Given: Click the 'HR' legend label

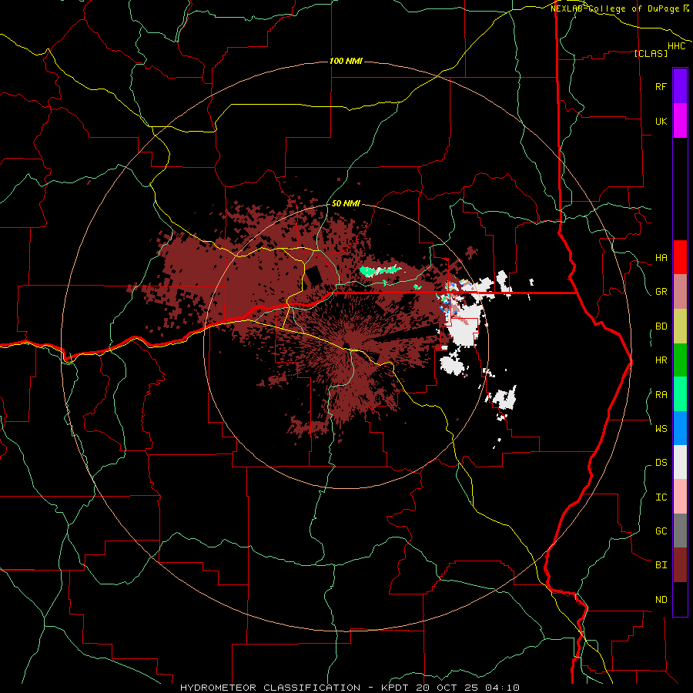Looking at the screenshot, I should click(x=661, y=360).
